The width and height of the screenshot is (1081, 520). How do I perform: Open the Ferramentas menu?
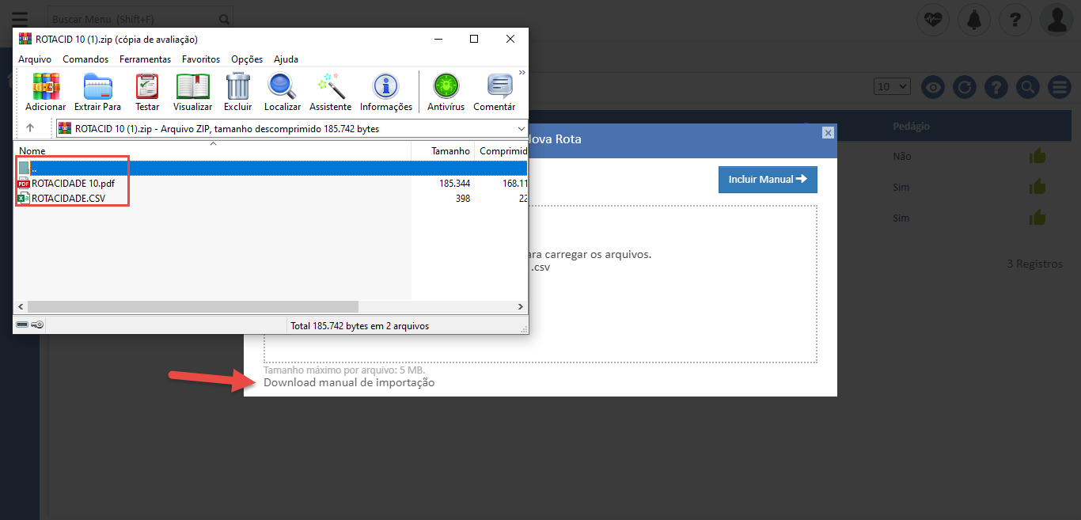(x=145, y=59)
